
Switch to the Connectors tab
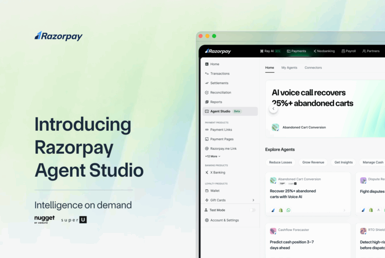coord(313,68)
